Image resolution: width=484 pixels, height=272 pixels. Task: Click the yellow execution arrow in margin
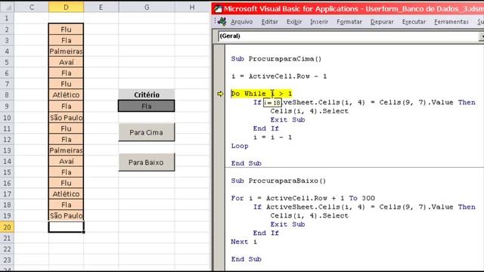coord(220,94)
